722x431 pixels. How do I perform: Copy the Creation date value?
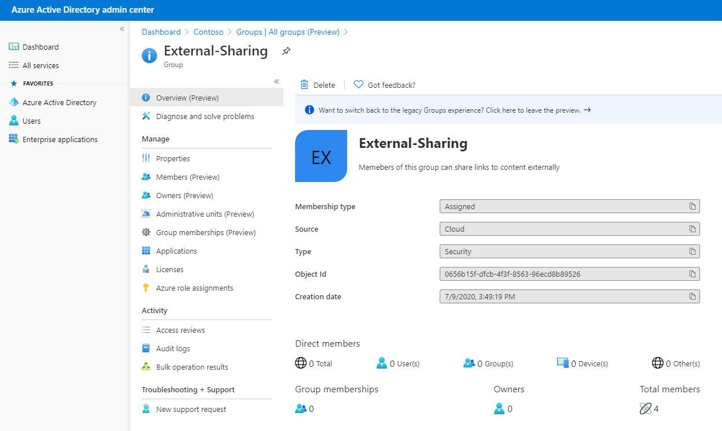point(692,296)
